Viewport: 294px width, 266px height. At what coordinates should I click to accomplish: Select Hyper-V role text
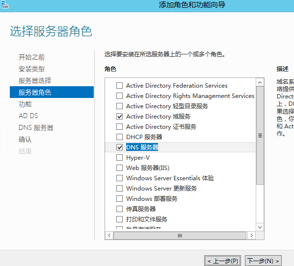point(138,158)
